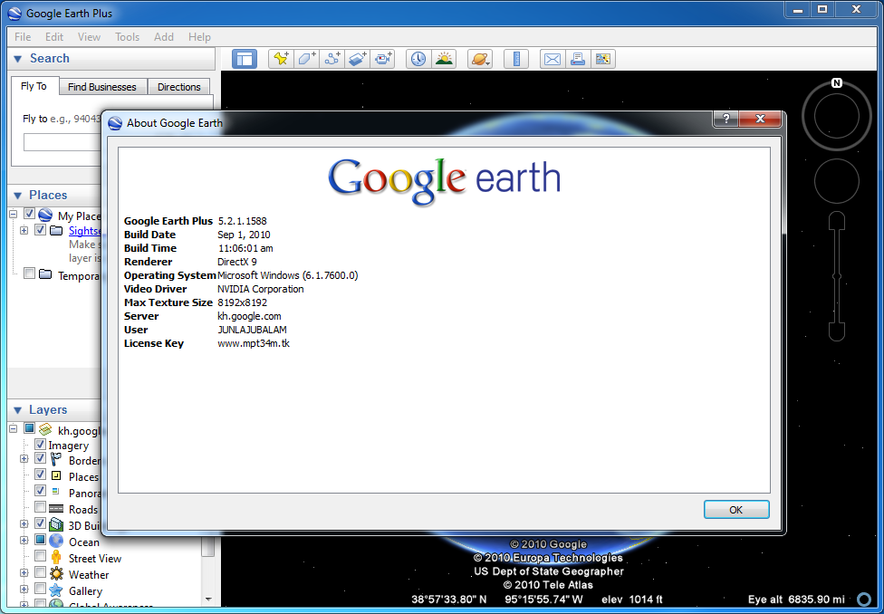This screenshot has width=884, height=614.
Task: Uncheck the Sightseeing folder checkbox
Action: 40,229
